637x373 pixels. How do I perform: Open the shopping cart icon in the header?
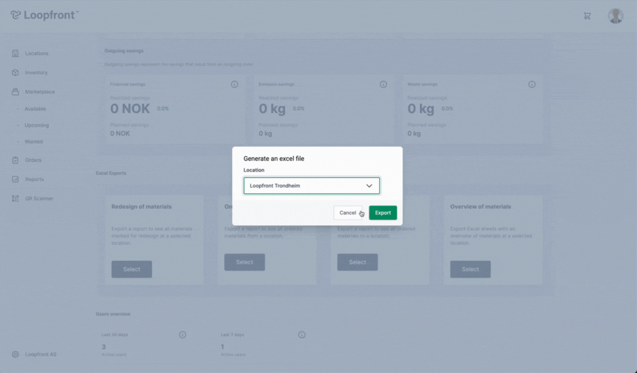click(x=587, y=15)
